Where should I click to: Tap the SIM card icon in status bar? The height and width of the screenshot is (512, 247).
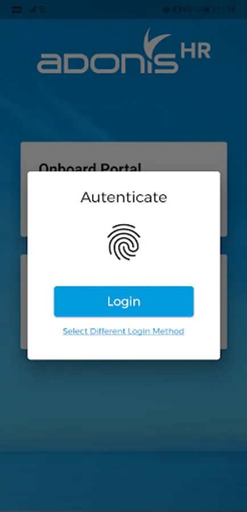coord(17,10)
